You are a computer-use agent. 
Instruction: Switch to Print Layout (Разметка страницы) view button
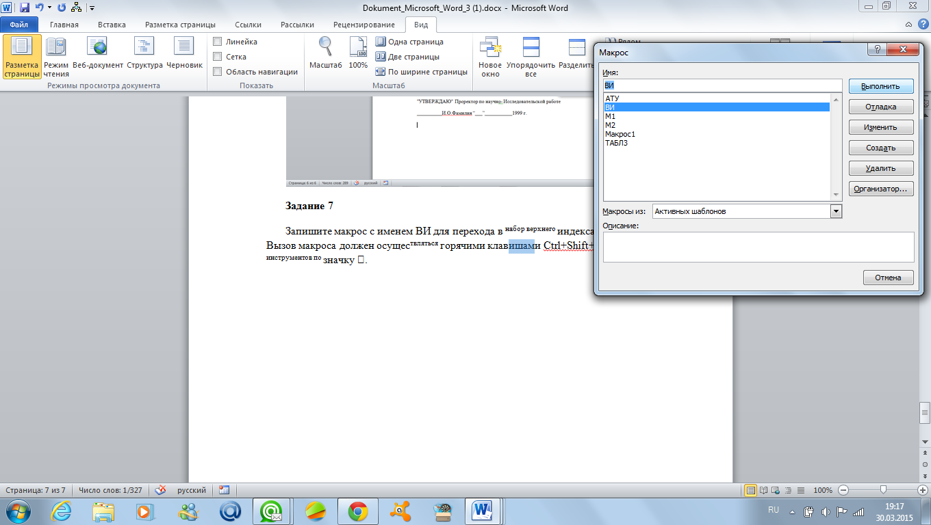click(22, 57)
